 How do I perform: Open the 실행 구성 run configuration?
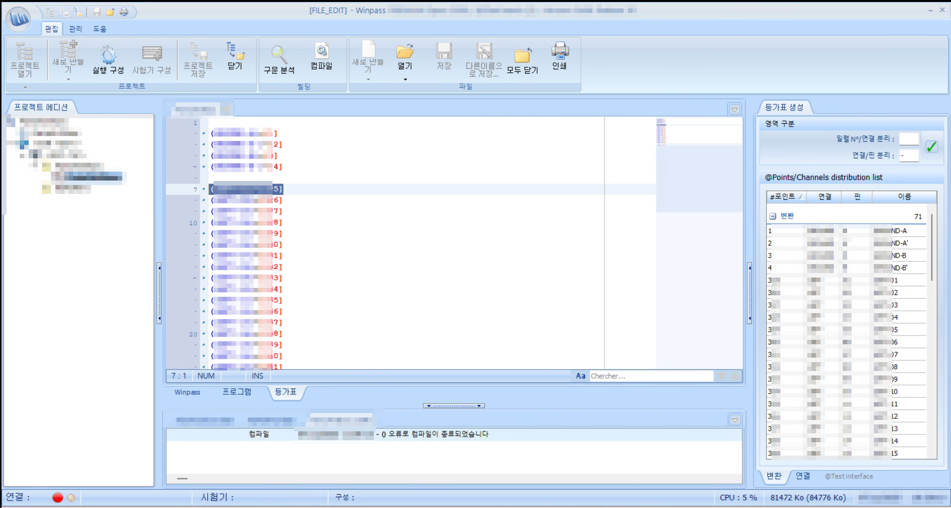108,55
